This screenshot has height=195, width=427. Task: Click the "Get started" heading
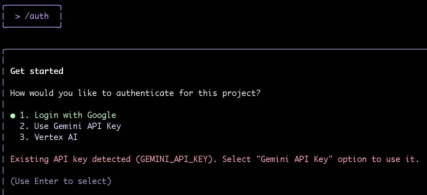click(37, 71)
